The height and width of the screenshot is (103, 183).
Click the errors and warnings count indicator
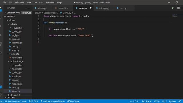[x=33, y=101]
